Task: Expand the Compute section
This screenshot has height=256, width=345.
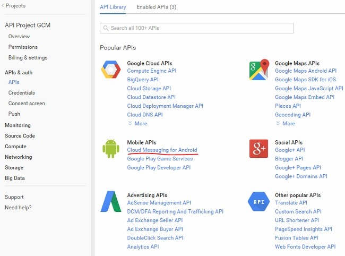Action: (15, 147)
